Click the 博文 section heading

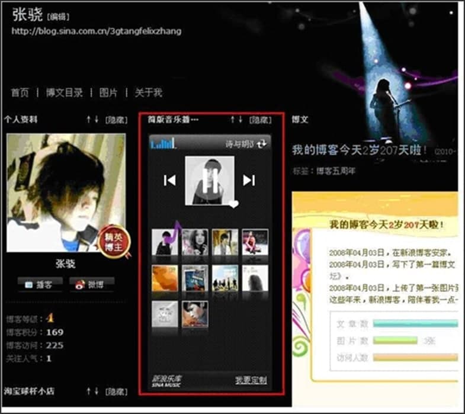(300, 120)
